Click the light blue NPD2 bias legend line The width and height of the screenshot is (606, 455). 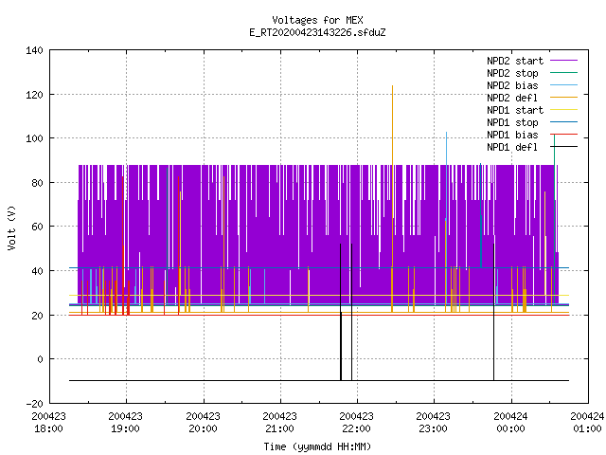coord(563,85)
